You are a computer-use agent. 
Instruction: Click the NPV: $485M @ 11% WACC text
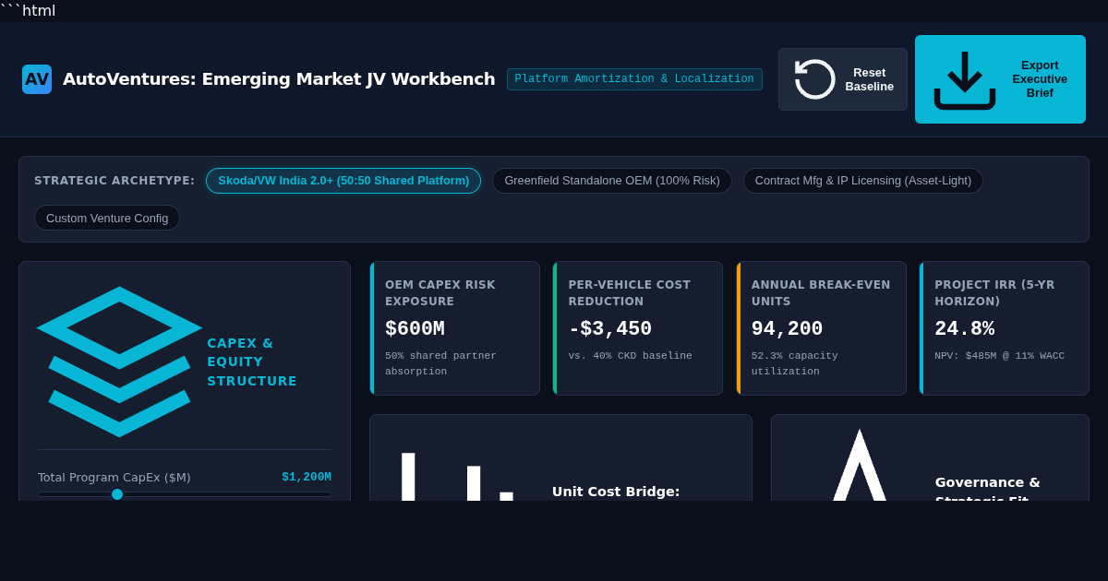[x=999, y=356]
